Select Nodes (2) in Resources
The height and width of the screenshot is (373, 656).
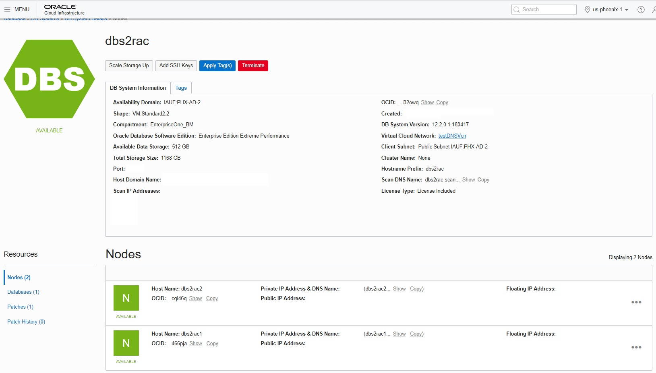point(19,278)
